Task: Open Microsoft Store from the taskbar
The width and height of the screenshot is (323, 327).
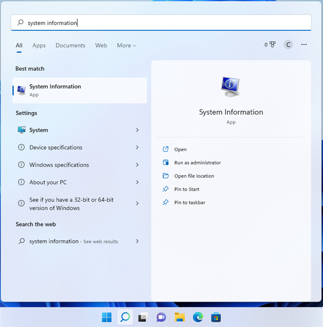Action: click(x=216, y=317)
